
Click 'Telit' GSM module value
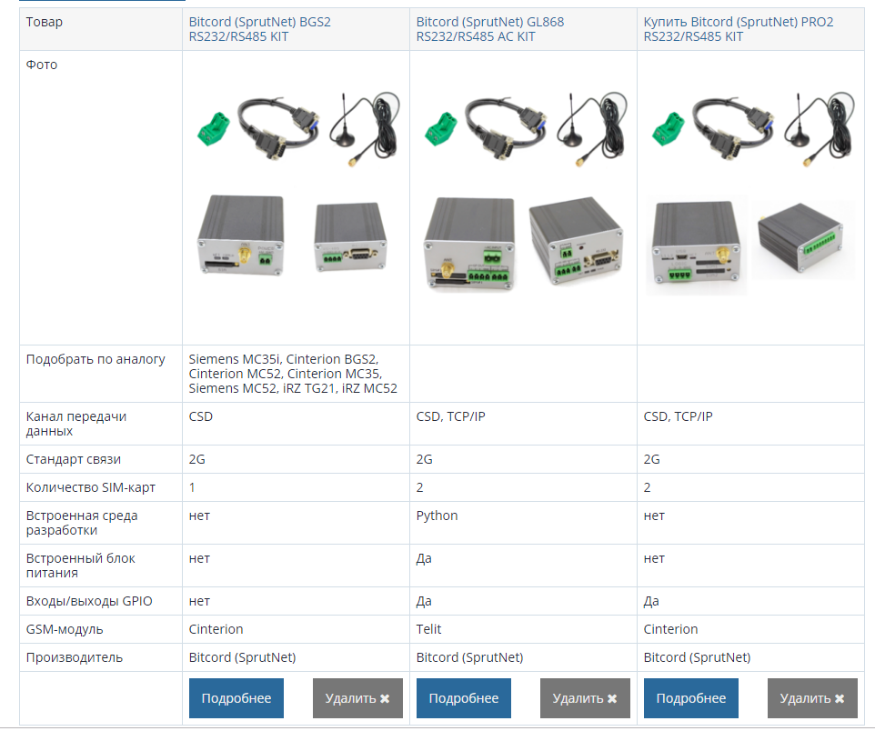click(428, 629)
